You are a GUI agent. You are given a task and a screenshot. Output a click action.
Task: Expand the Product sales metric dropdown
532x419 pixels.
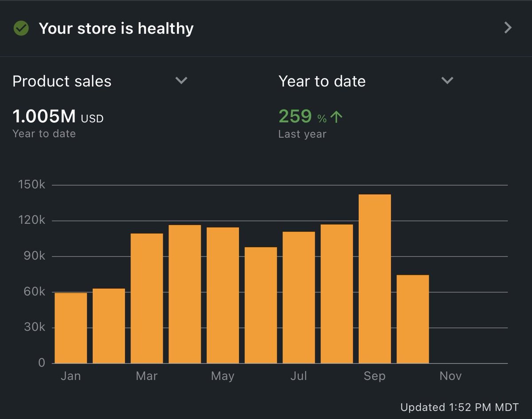(x=181, y=81)
